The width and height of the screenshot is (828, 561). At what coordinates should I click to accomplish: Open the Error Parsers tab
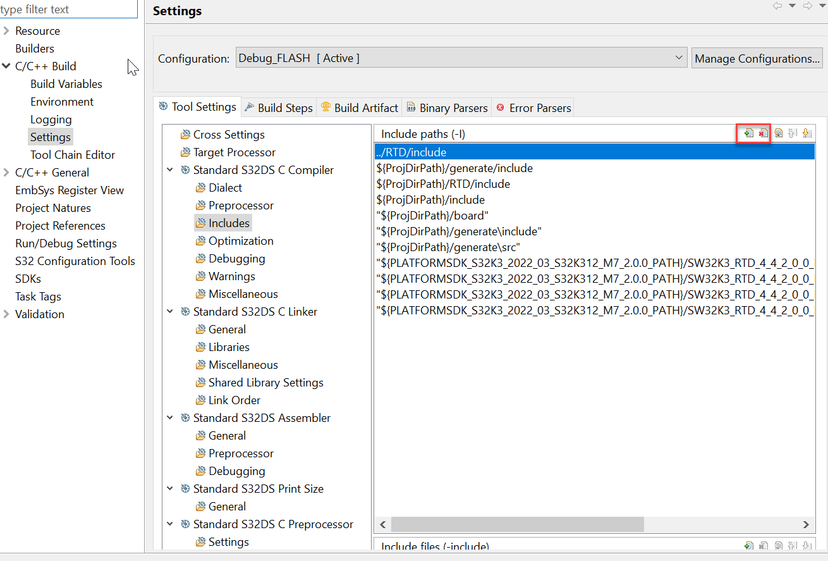pyautogui.click(x=533, y=108)
